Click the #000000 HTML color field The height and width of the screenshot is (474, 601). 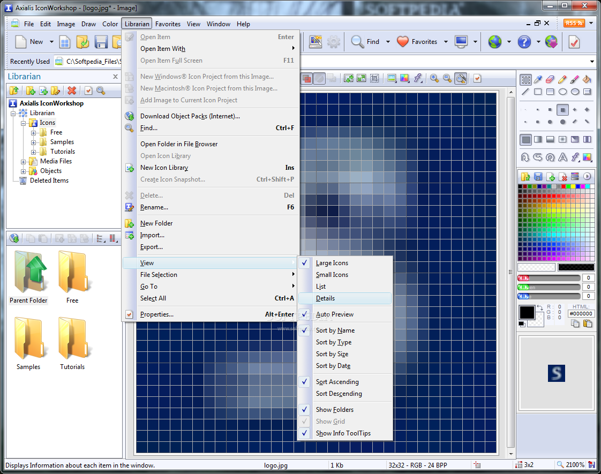(581, 313)
